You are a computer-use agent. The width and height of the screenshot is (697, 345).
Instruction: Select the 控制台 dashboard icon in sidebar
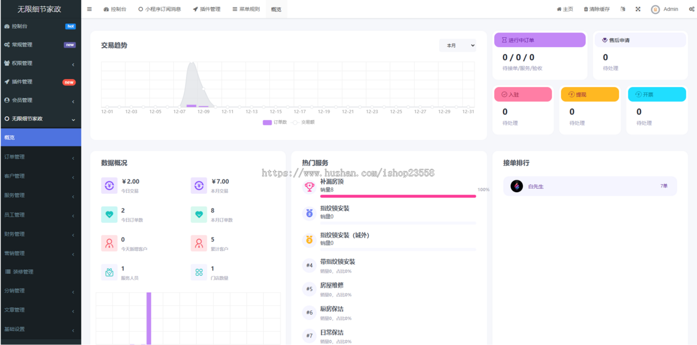tap(8, 26)
